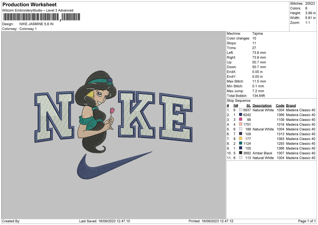The width and height of the screenshot is (318, 225).
Task: Click the pink swatch beside 98 stitches
Action: click(241, 120)
